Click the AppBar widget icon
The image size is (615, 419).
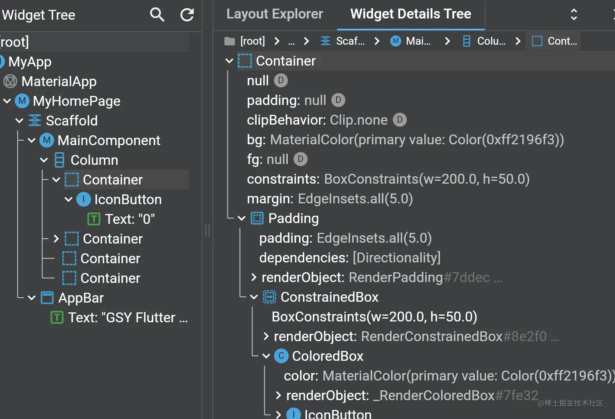(x=47, y=298)
